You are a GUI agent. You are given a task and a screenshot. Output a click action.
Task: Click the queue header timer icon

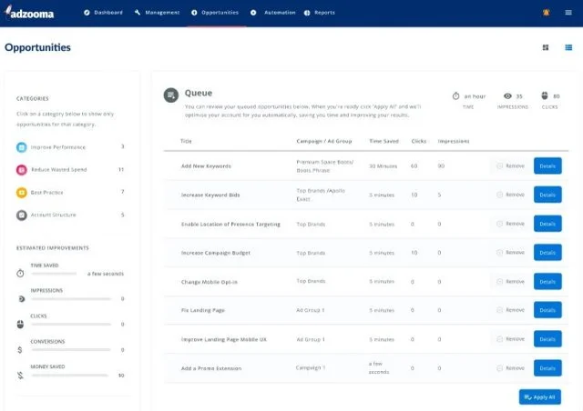[455, 95]
